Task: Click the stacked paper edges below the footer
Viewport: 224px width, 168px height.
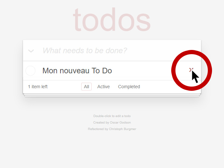Action: pos(112,95)
